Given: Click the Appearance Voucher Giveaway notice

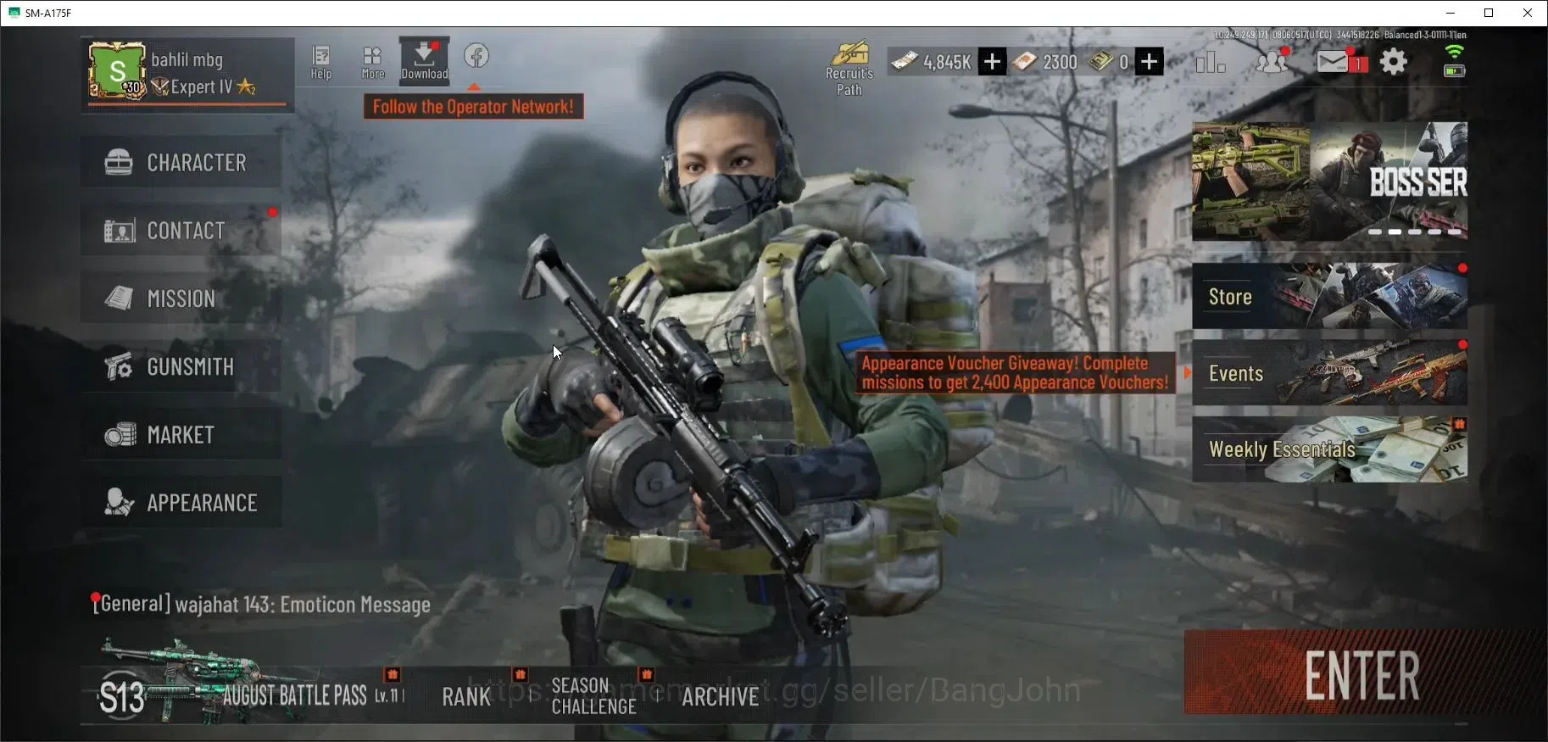Looking at the screenshot, I should pos(1015,373).
